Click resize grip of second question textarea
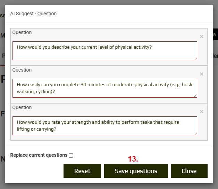 click(x=195, y=96)
